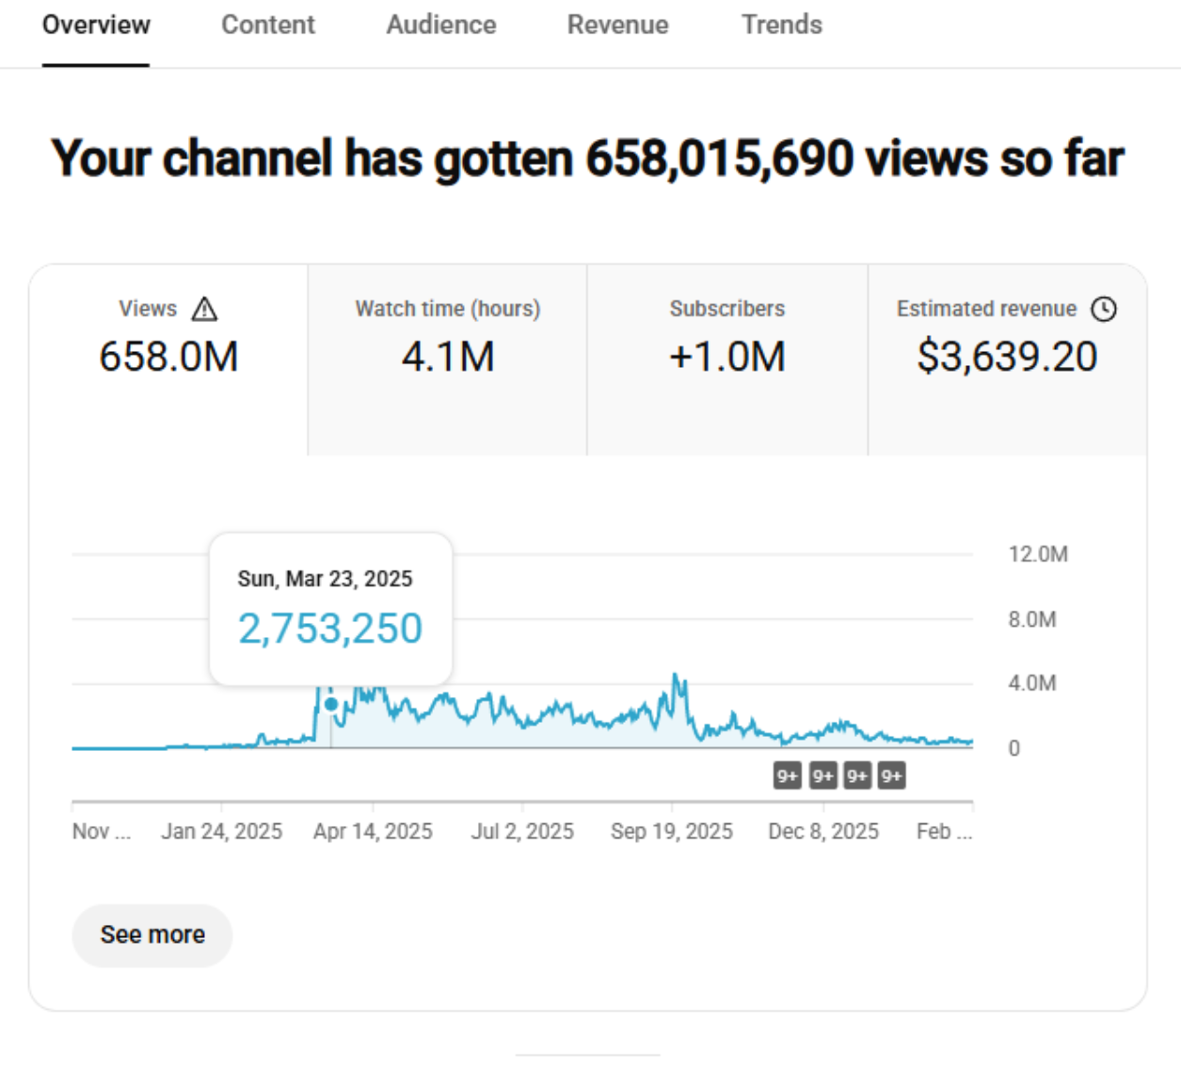Open the Trends tab

(781, 25)
